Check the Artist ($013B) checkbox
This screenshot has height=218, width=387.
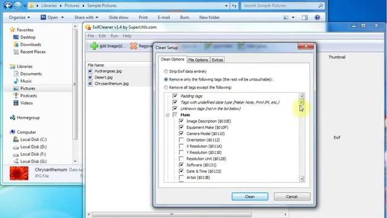(x=181, y=177)
